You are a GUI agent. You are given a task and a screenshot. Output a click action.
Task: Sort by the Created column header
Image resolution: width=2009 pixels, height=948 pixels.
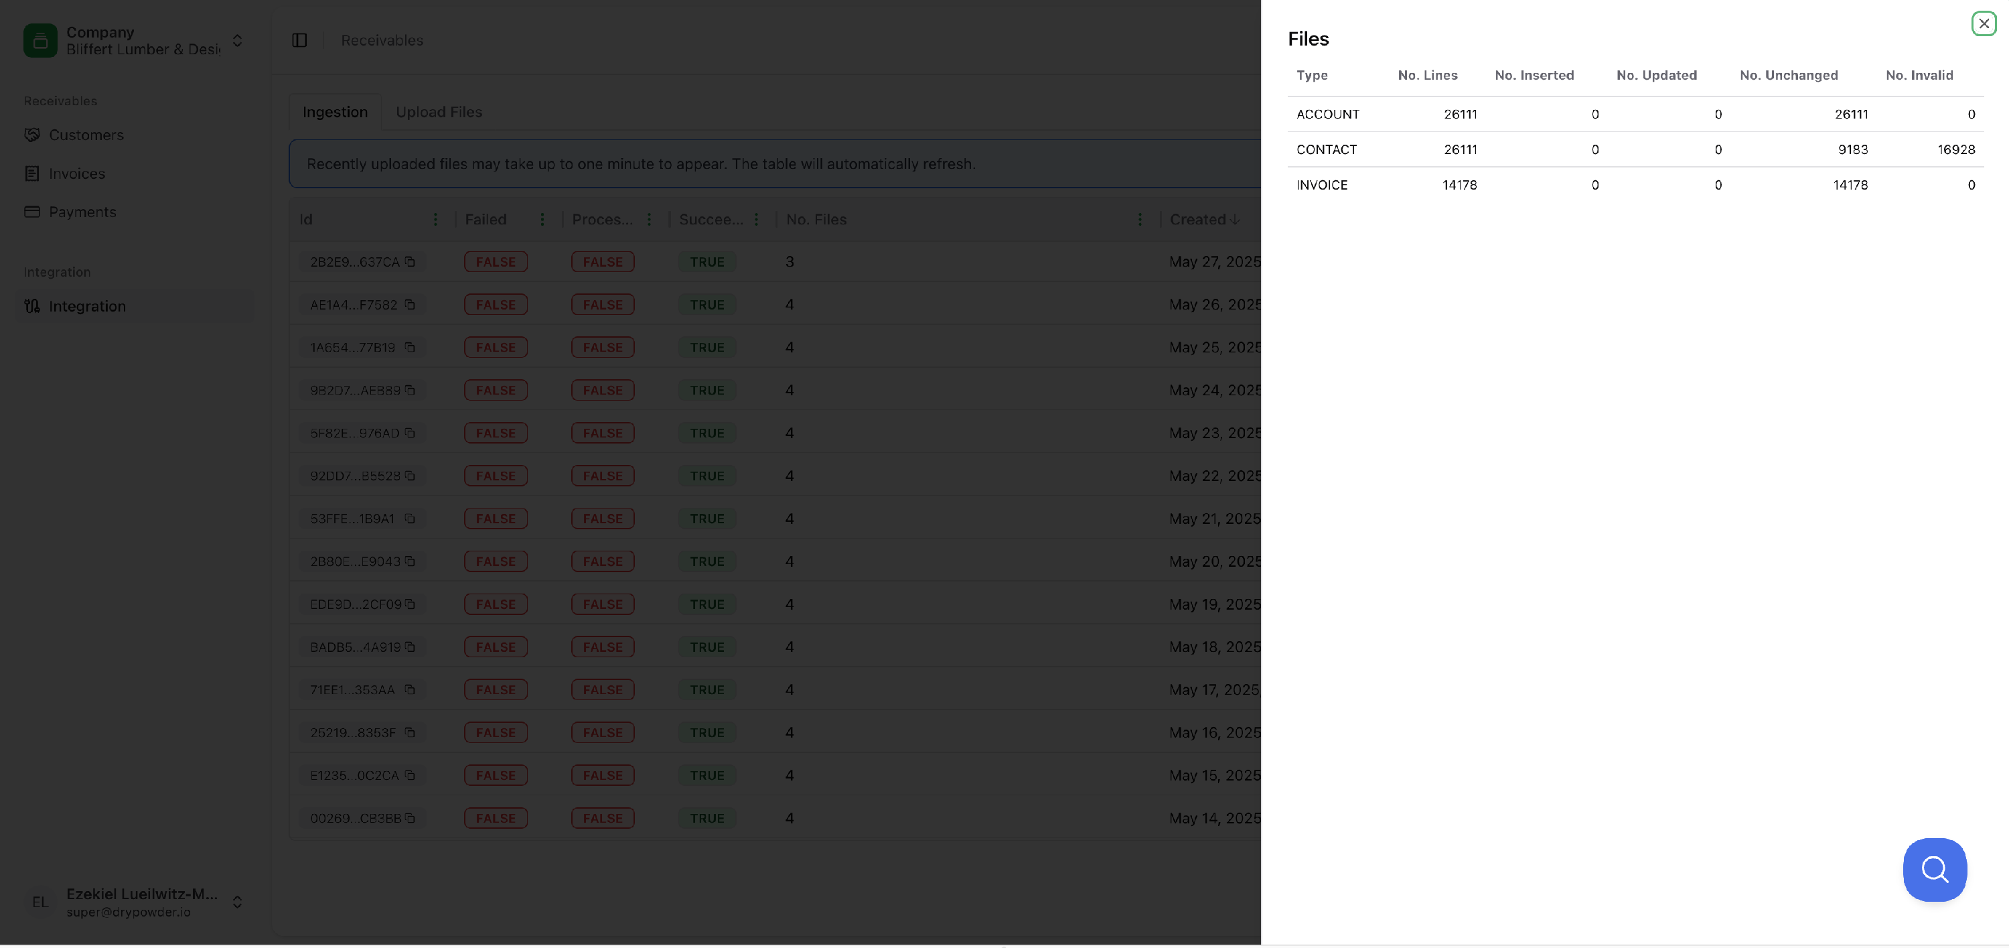[1205, 219]
